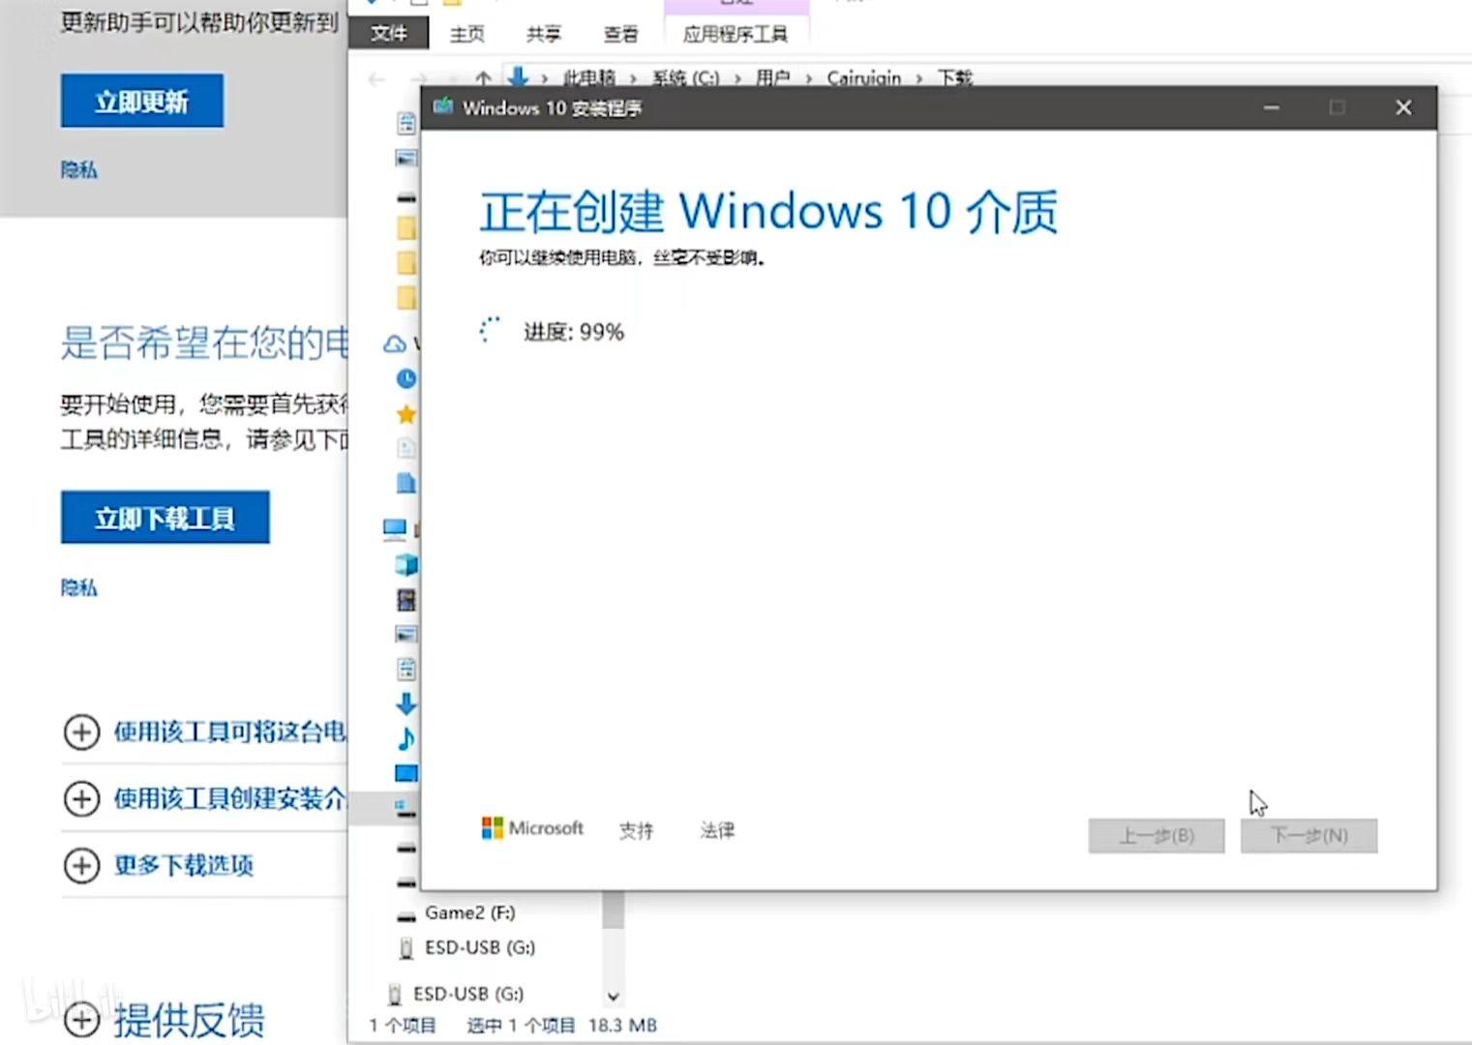Viewport: 1472px width, 1045px height.
Task: Select the Game2 (F:) drive
Action: tap(469, 912)
